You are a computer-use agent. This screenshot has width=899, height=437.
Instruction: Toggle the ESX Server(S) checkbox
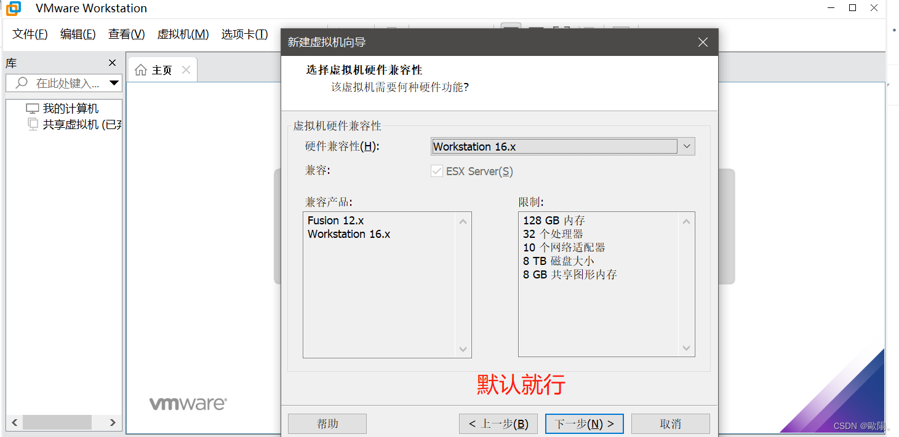point(437,171)
